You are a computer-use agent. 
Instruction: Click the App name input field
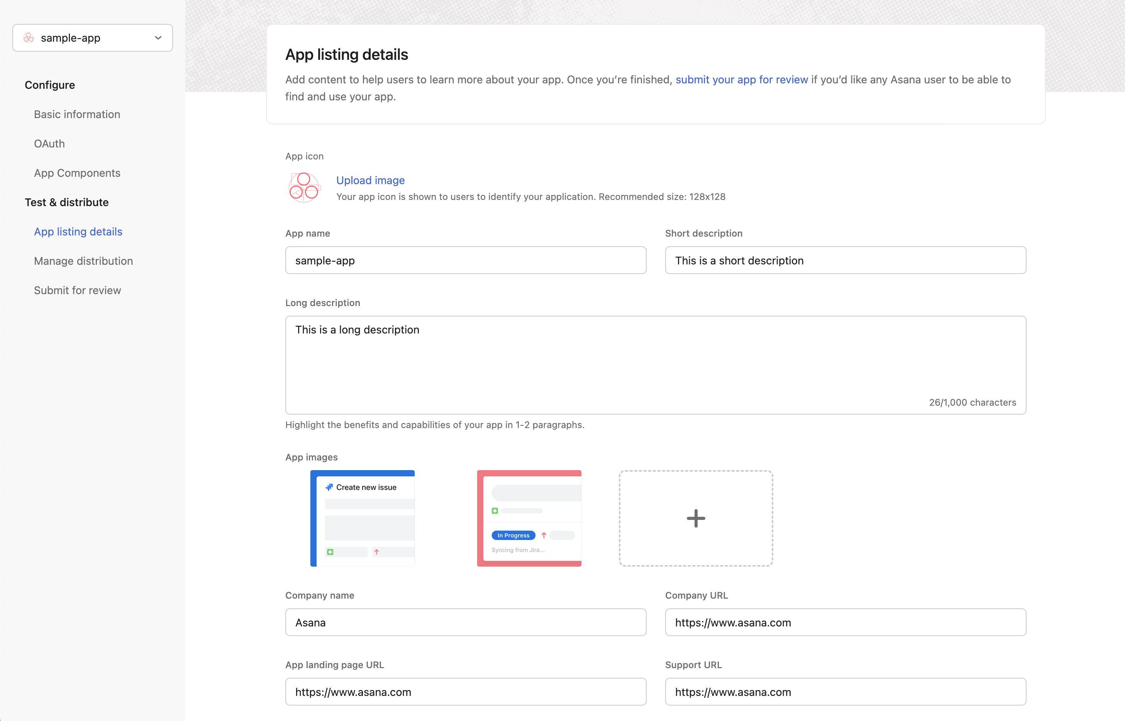(x=465, y=260)
